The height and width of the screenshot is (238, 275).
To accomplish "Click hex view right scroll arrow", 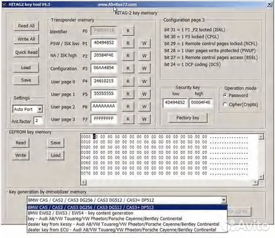I will tap(256, 182).
